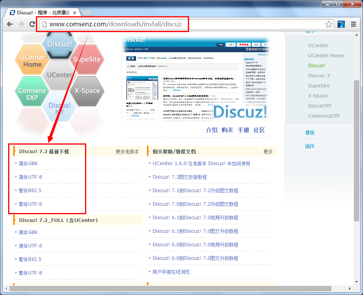
Task: Reload the page with refresh icon
Action: click(32, 24)
